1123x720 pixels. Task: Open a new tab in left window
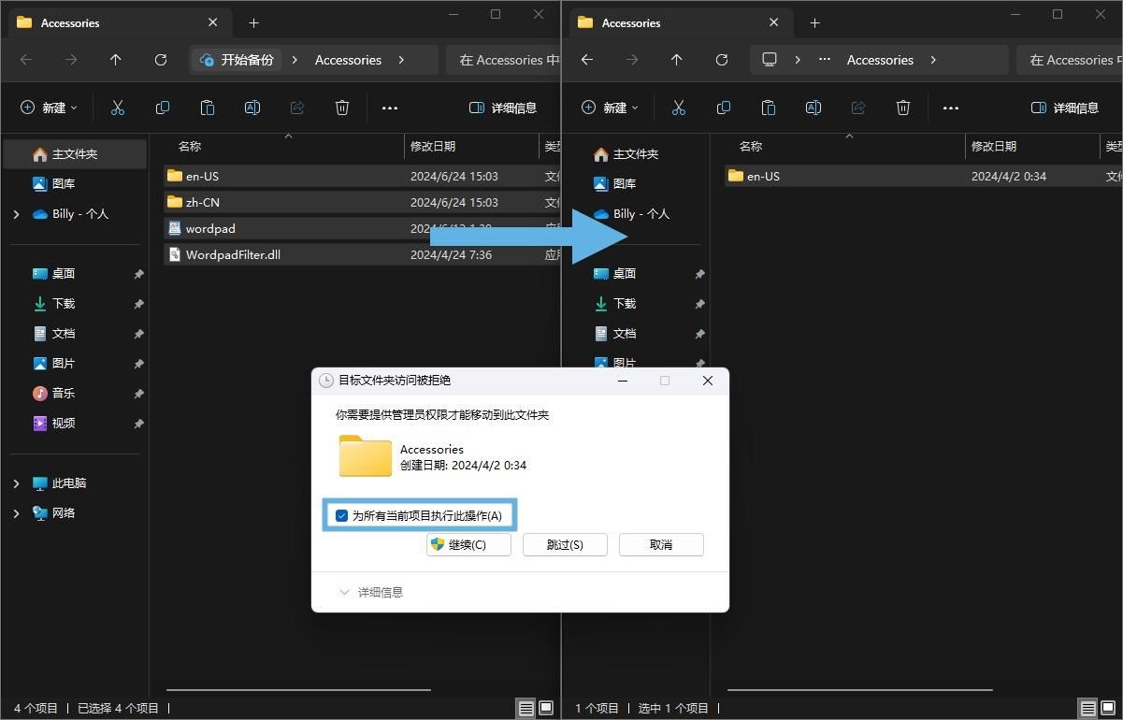253,22
